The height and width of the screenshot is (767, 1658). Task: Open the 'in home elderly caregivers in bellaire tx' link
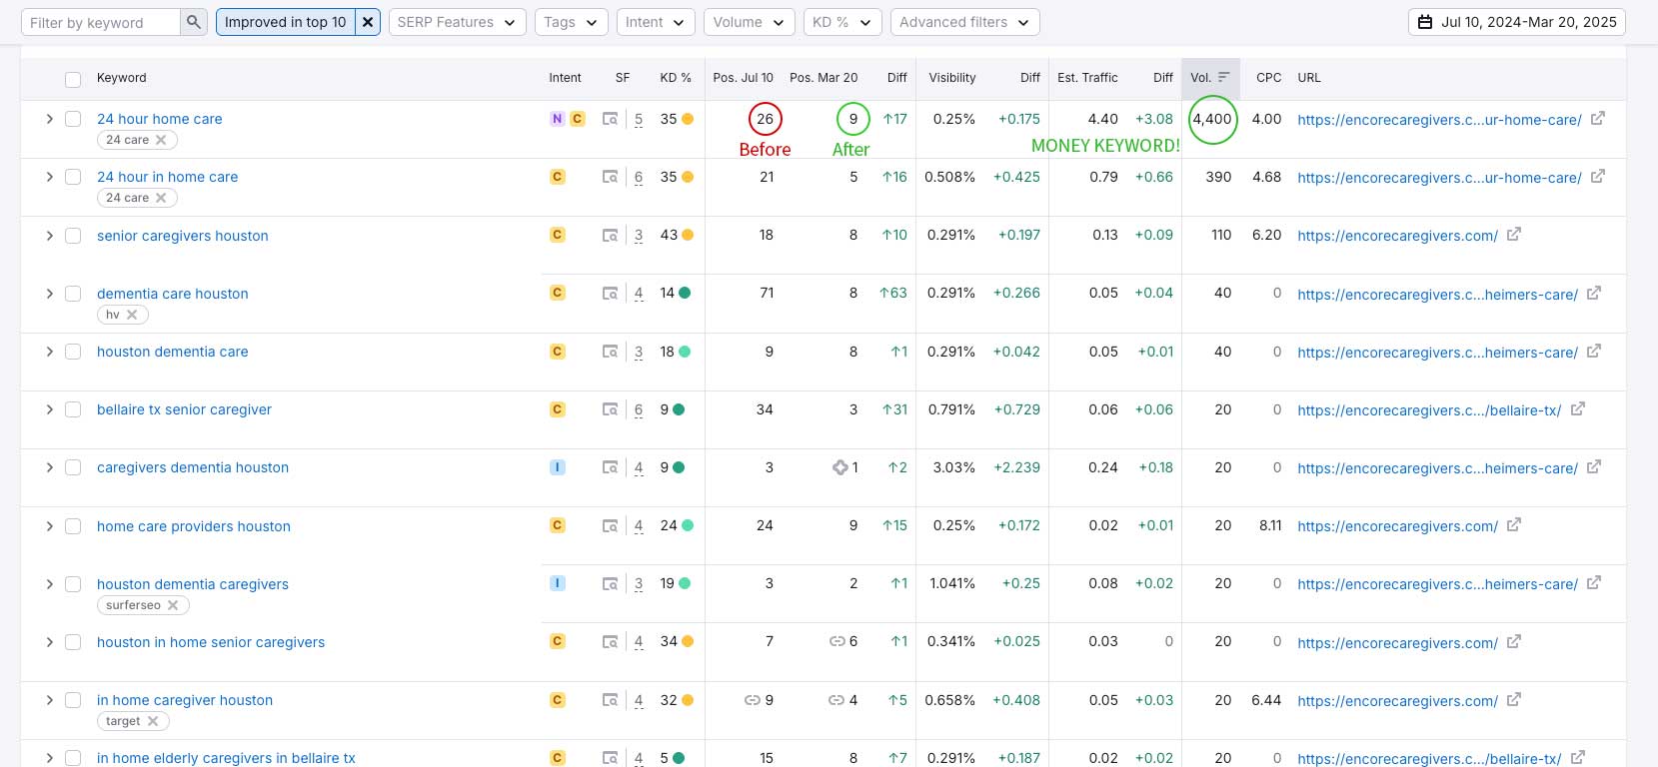tap(226, 758)
